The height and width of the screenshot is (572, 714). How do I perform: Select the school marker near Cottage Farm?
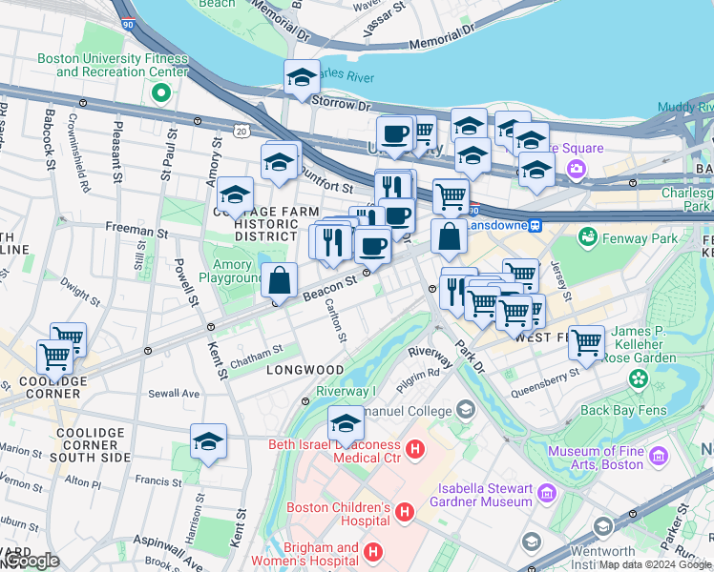point(235,197)
